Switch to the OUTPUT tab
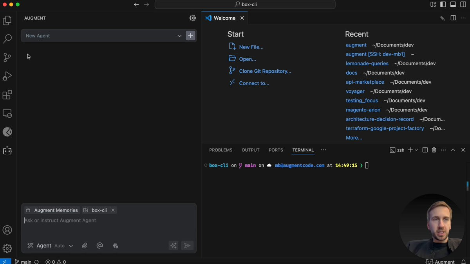The height and width of the screenshot is (264, 470). click(251, 150)
